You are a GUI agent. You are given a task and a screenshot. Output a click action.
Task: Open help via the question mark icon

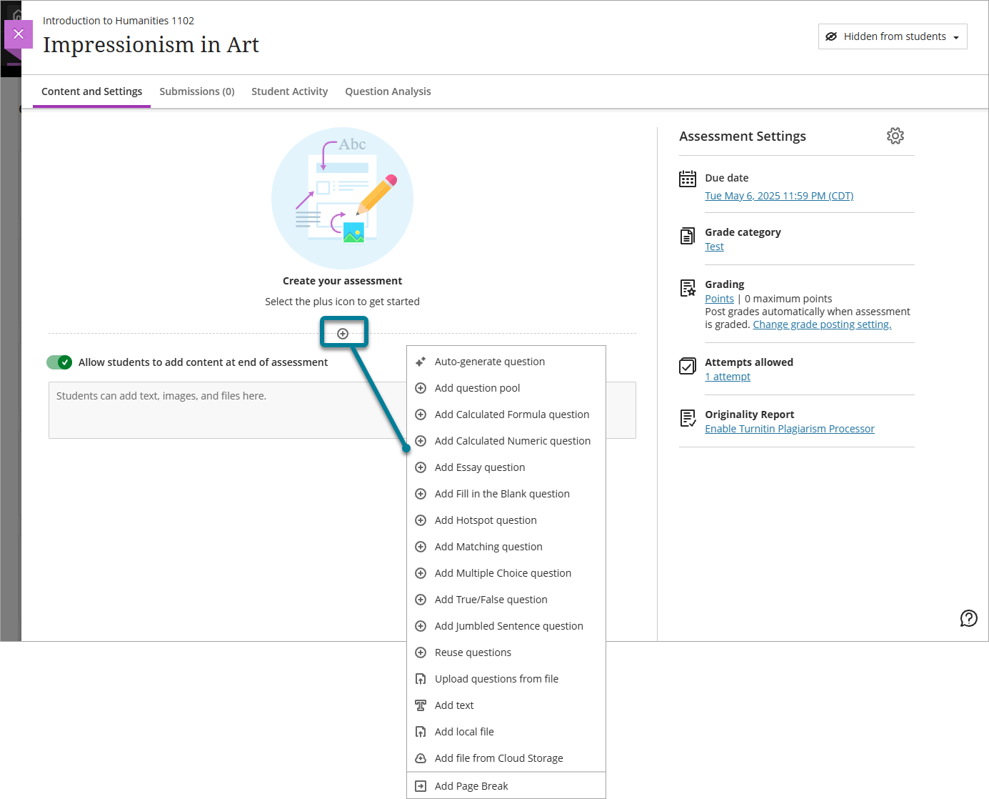(x=969, y=618)
